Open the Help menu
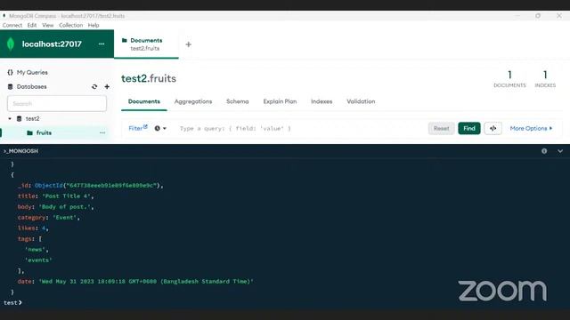Viewport: 570px width, 320px height. (x=94, y=25)
